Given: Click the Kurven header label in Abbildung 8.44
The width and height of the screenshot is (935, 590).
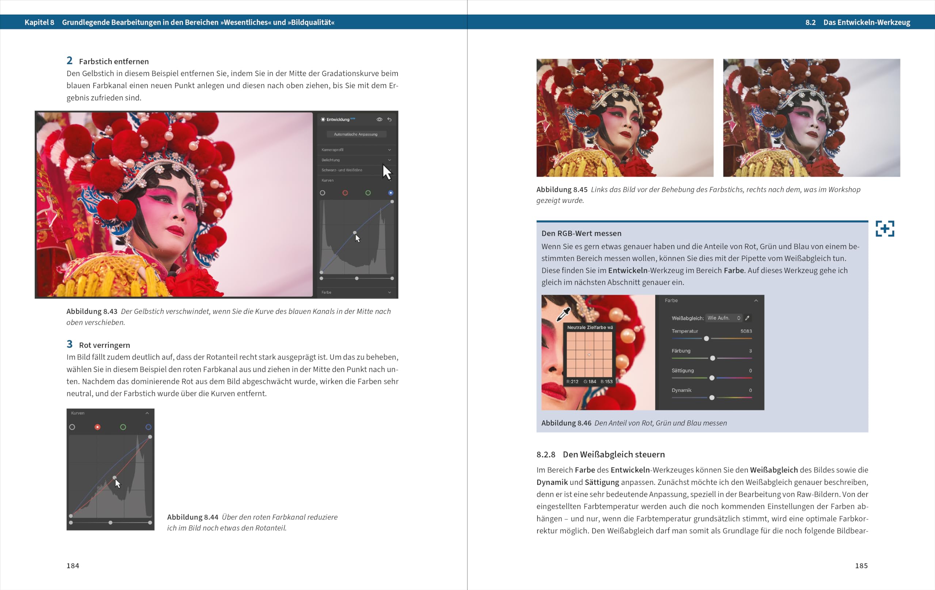Looking at the screenshot, I should click(x=78, y=413).
